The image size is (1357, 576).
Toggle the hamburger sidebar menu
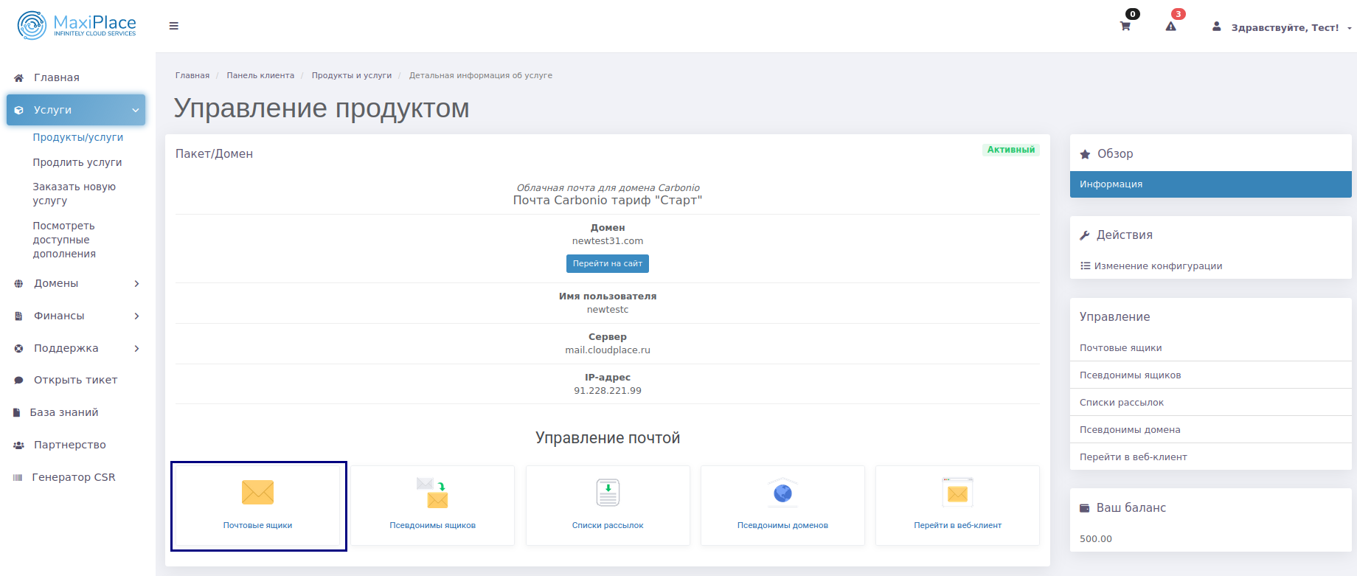[x=174, y=26]
